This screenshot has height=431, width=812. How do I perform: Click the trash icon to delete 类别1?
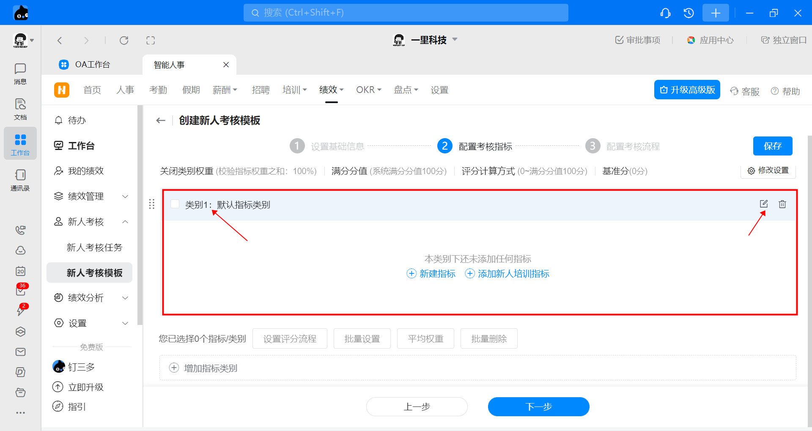(782, 204)
